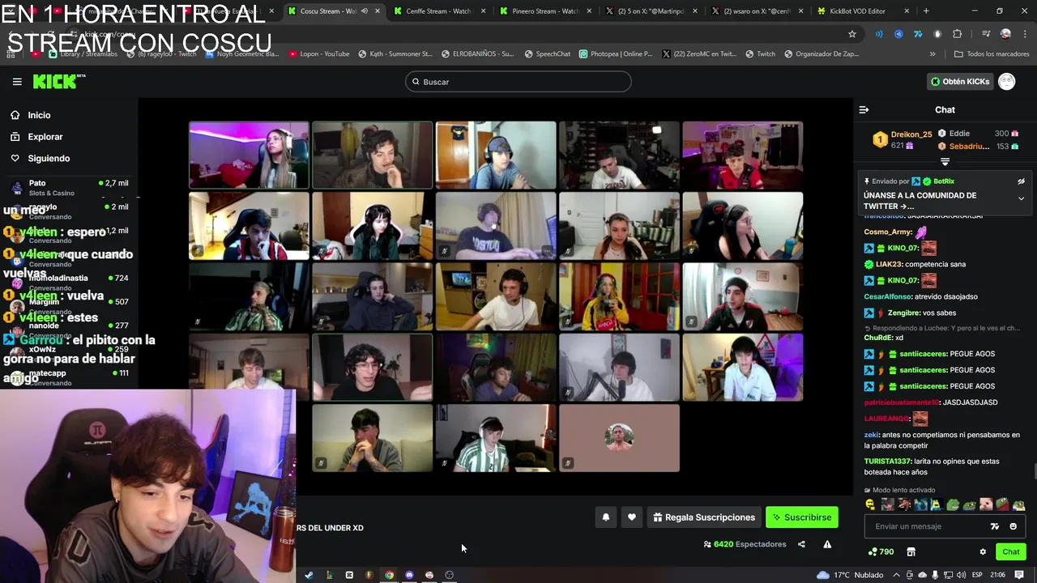Go to Inicio in sidebar
This screenshot has height=583, width=1037.
tap(39, 115)
